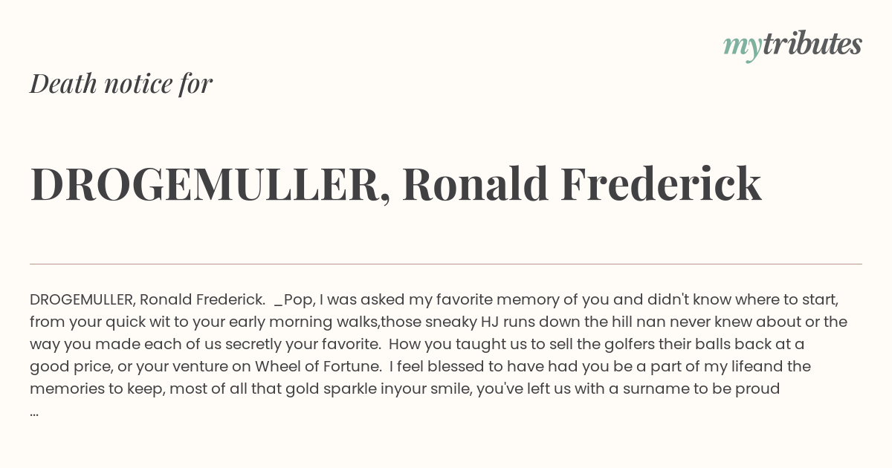This screenshot has height=468, width=892.
Task: Click 'DROGEMULLER, Ronald Frederick.' at paragraph start
Action: coord(148,299)
